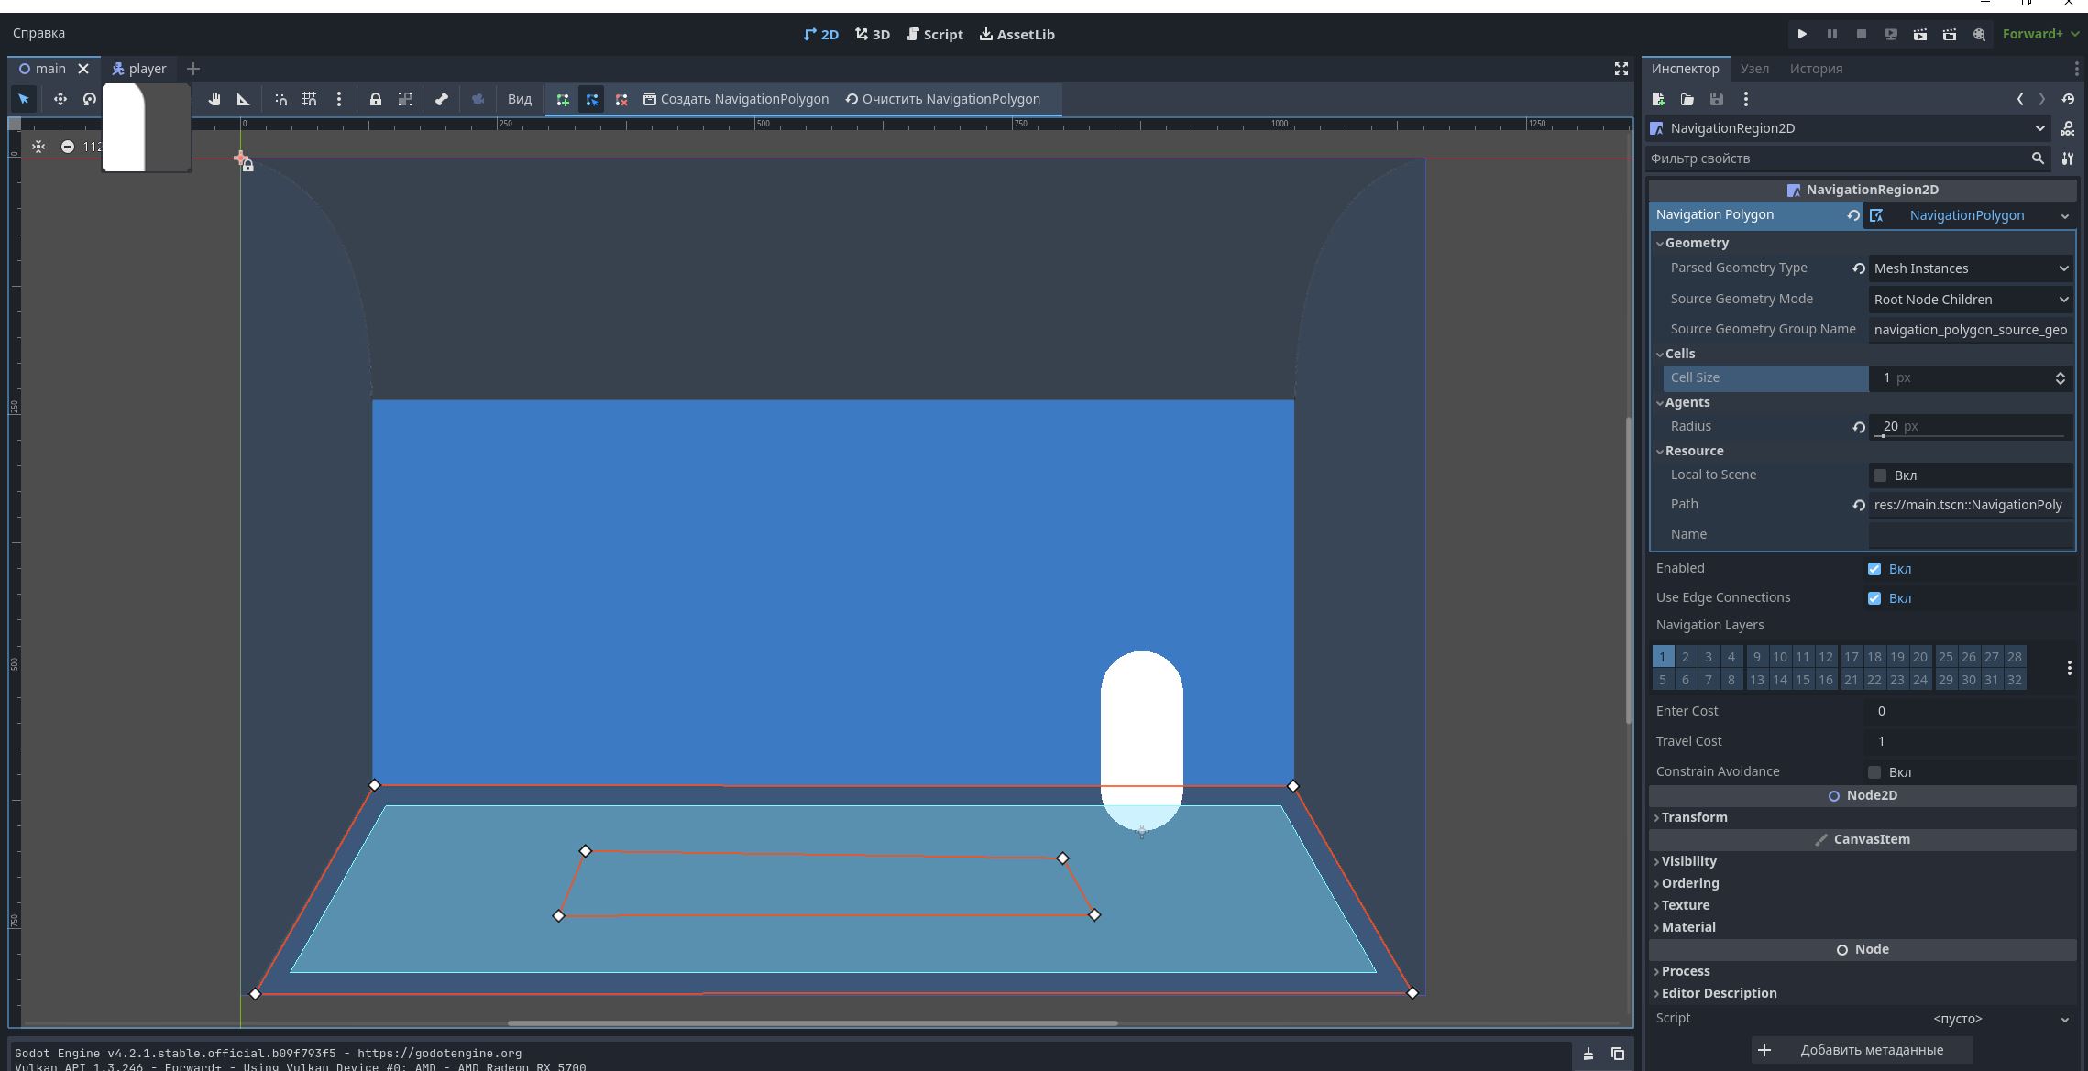Click Добавить метаданные button
The image size is (2088, 1071).
pos(1861,1050)
